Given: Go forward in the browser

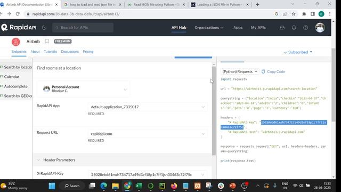Looking at the screenshot, I should pos(9,14).
